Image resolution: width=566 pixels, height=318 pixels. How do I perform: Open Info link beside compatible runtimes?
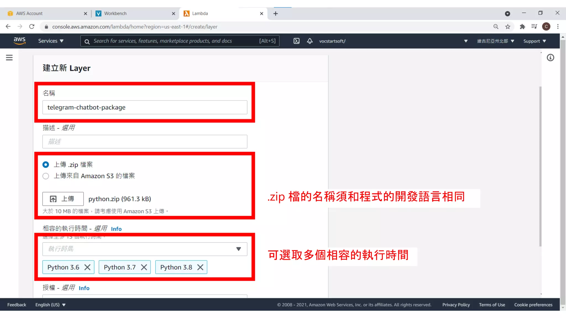(116, 229)
